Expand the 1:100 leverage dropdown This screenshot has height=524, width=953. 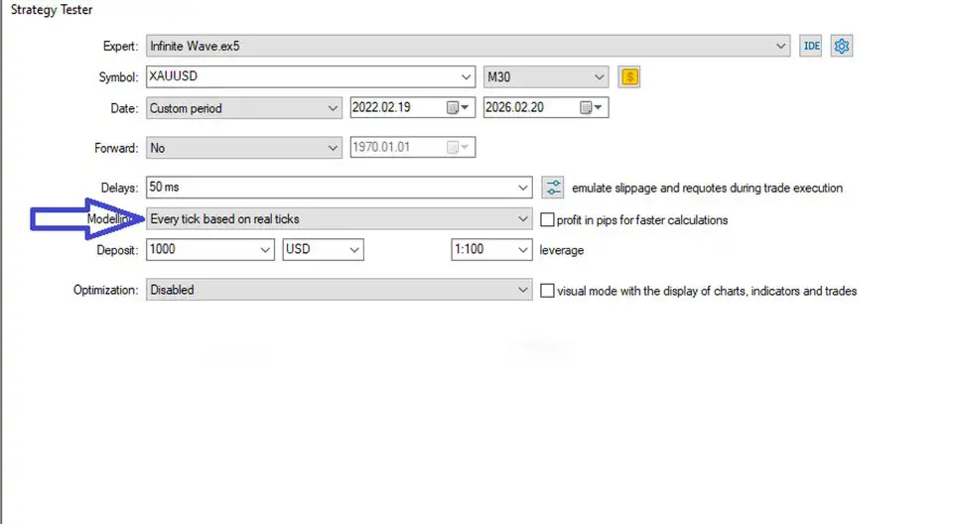(x=523, y=250)
